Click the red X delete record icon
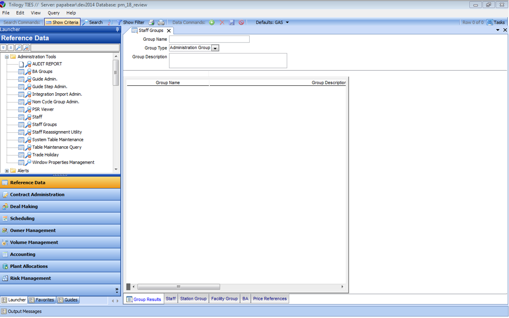This screenshot has width=509, height=318. [222, 23]
